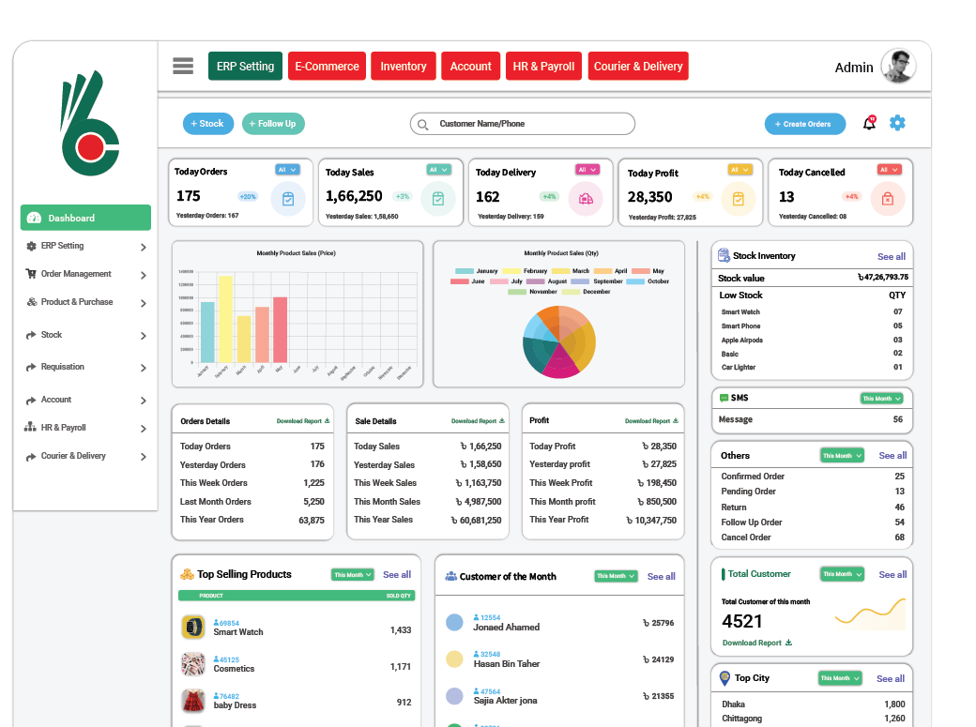Click the Create Orders button

pyautogui.click(x=805, y=124)
